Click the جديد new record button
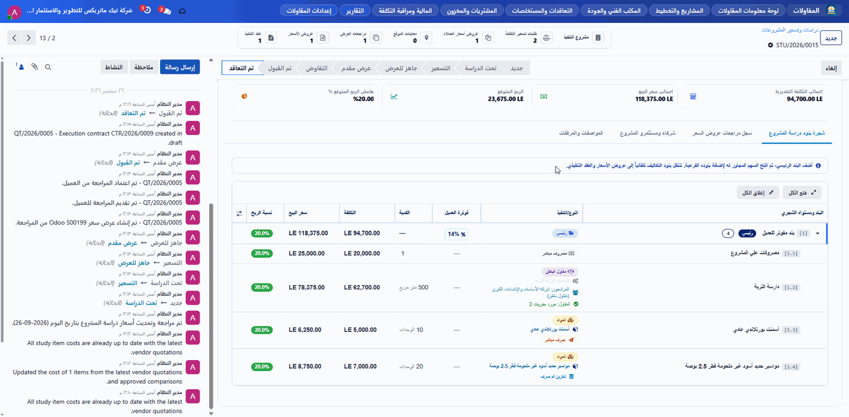This screenshot has height=417, width=849. (x=831, y=38)
